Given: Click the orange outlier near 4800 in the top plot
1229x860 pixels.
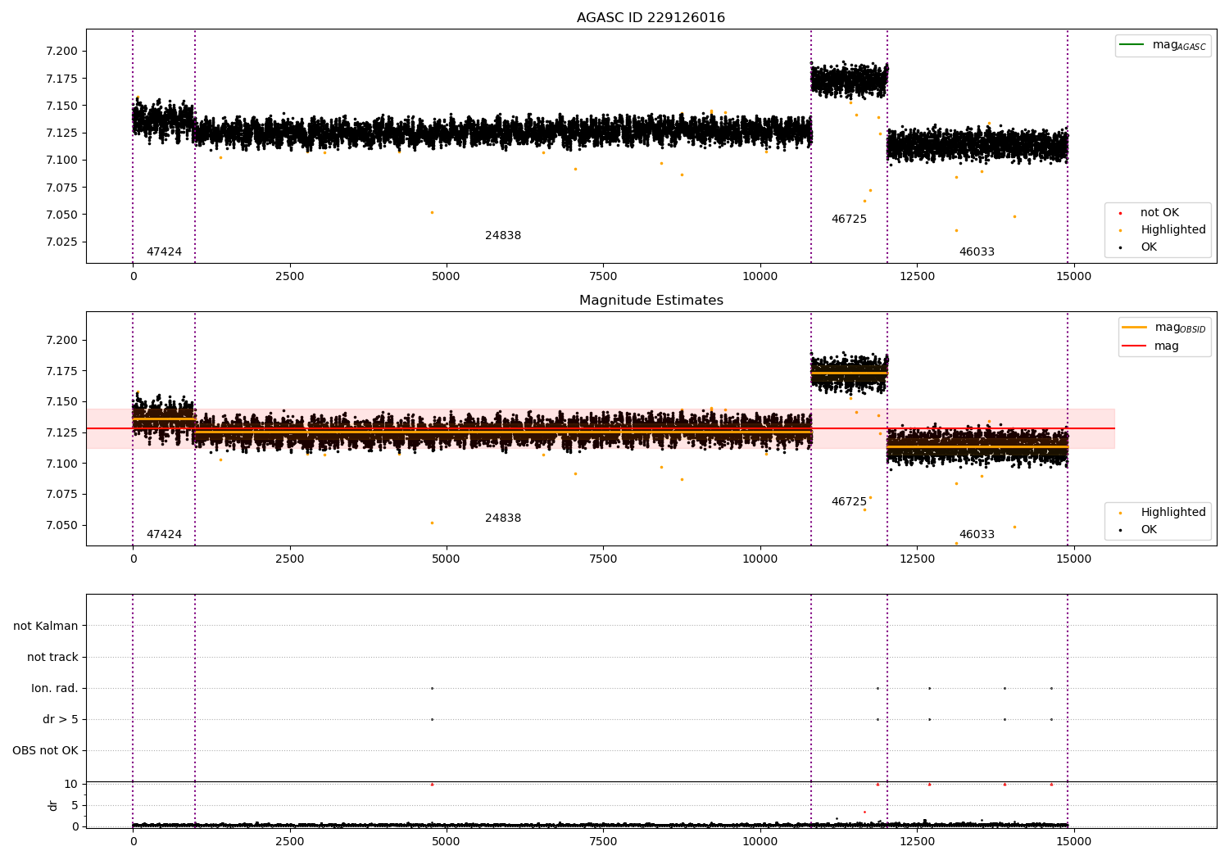Looking at the screenshot, I should click(432, 212).
